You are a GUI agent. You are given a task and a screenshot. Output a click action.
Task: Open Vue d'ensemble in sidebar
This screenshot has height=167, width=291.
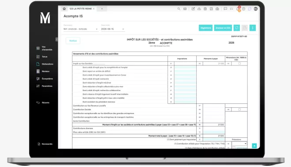pyautogui.click(x=45, y=48)
